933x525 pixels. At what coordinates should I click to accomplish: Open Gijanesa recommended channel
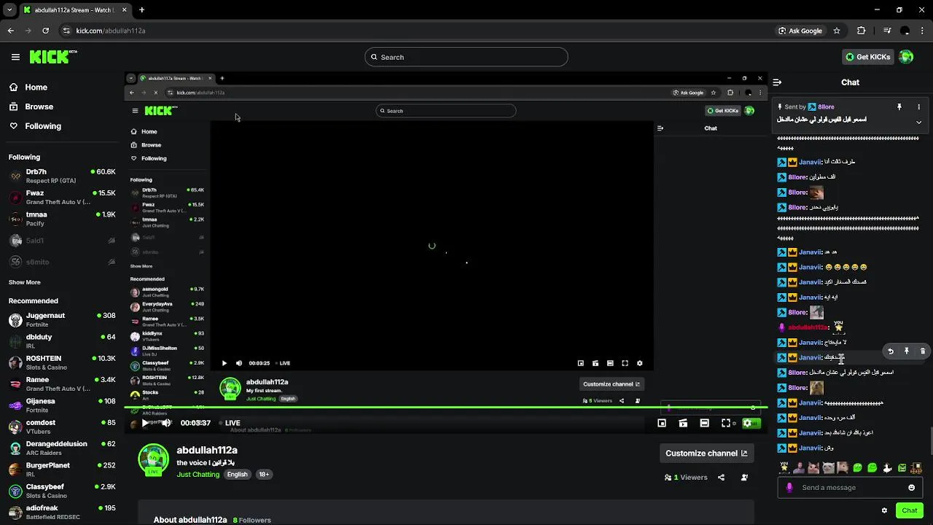pos(62,405)
